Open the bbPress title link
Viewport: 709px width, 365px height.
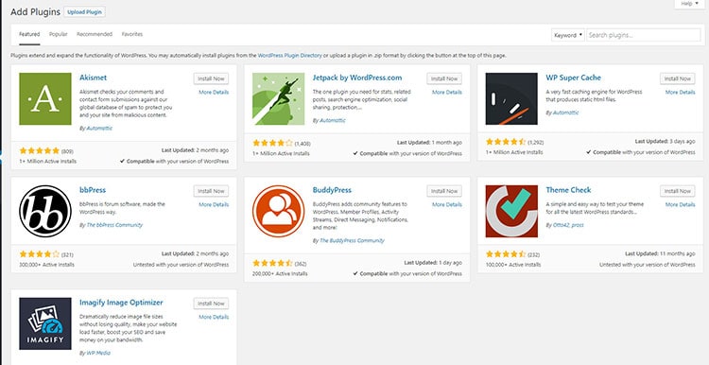coord(93,190)
